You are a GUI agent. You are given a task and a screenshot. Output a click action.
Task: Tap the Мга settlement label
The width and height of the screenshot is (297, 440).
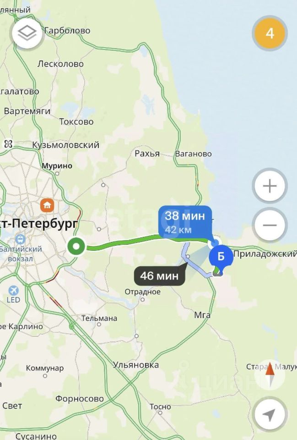pyautogui.click(x=202, y=315)
